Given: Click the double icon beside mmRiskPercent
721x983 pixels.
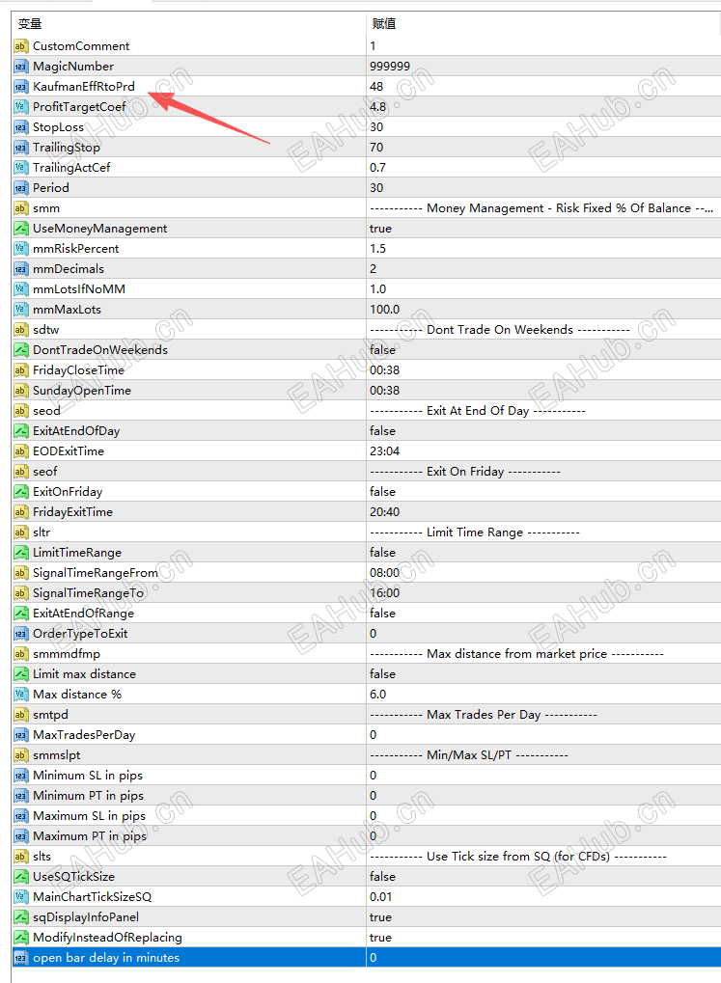Looking at the screenshot, I should point(20,249).
